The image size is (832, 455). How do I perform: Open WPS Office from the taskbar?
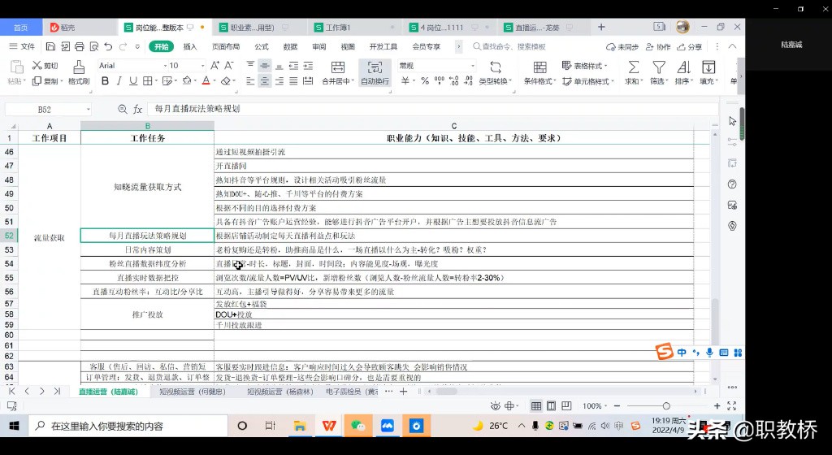click(329, 426)
